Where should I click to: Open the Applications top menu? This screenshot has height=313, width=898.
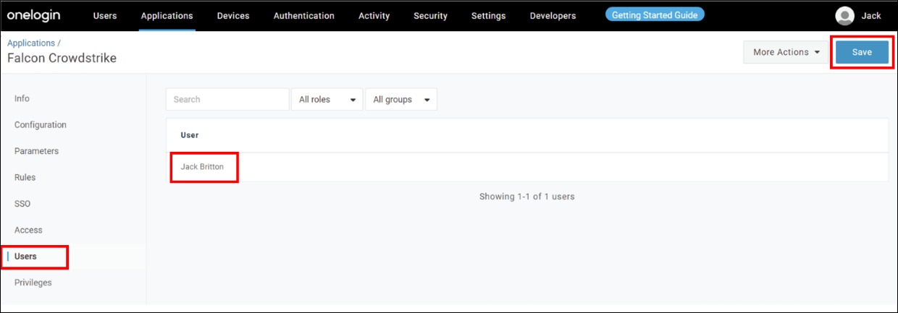(x=167, y=15)
